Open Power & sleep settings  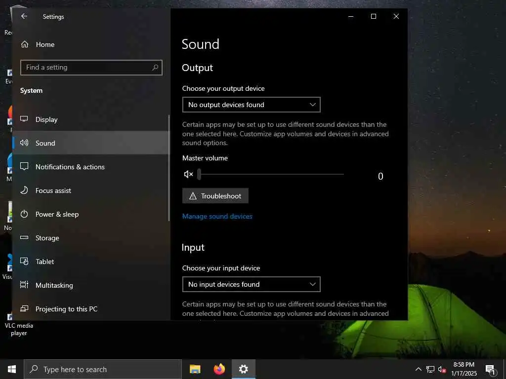click(x=91, y=214)
